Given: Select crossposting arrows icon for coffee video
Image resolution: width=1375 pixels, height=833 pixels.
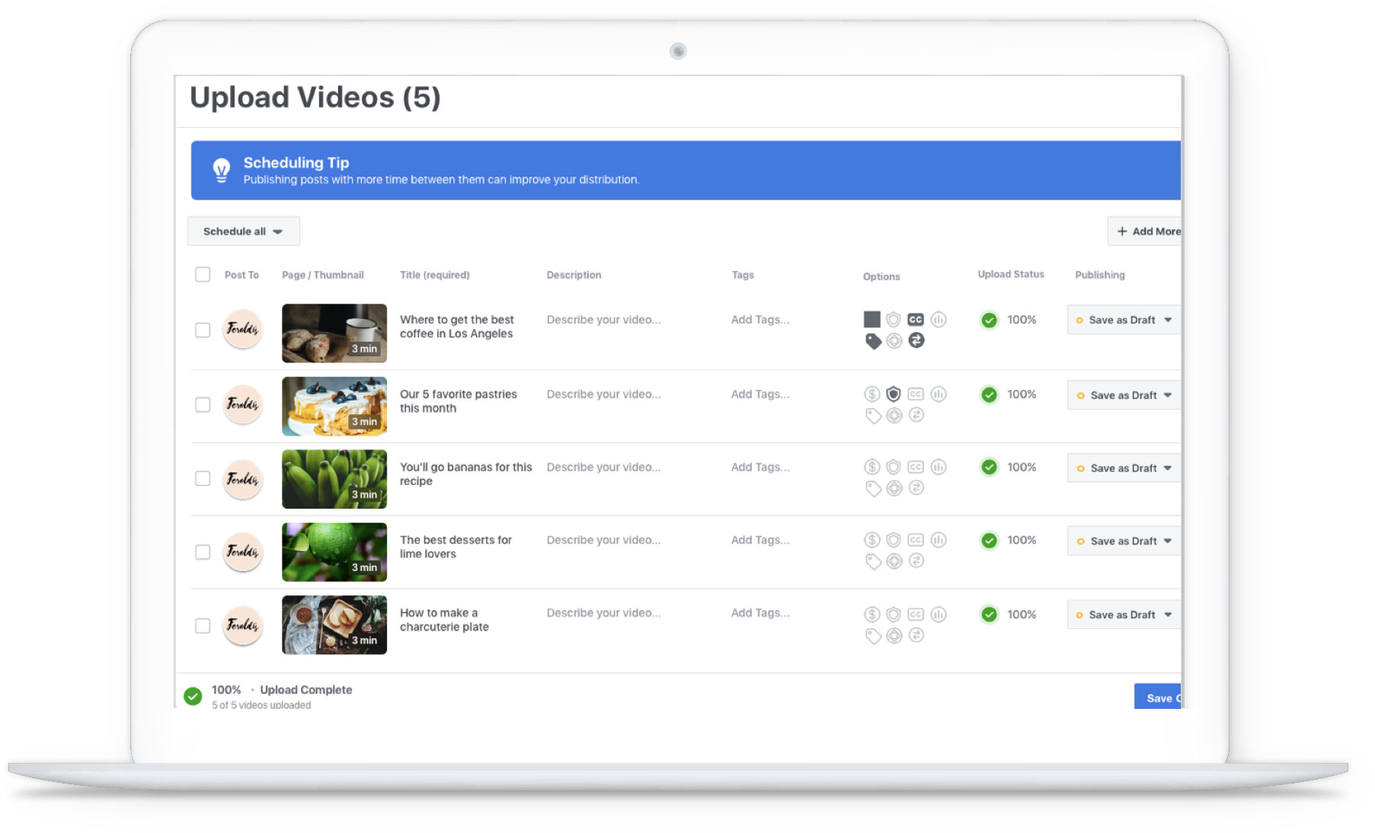Looking at the screenshot, I should (916, 340).
